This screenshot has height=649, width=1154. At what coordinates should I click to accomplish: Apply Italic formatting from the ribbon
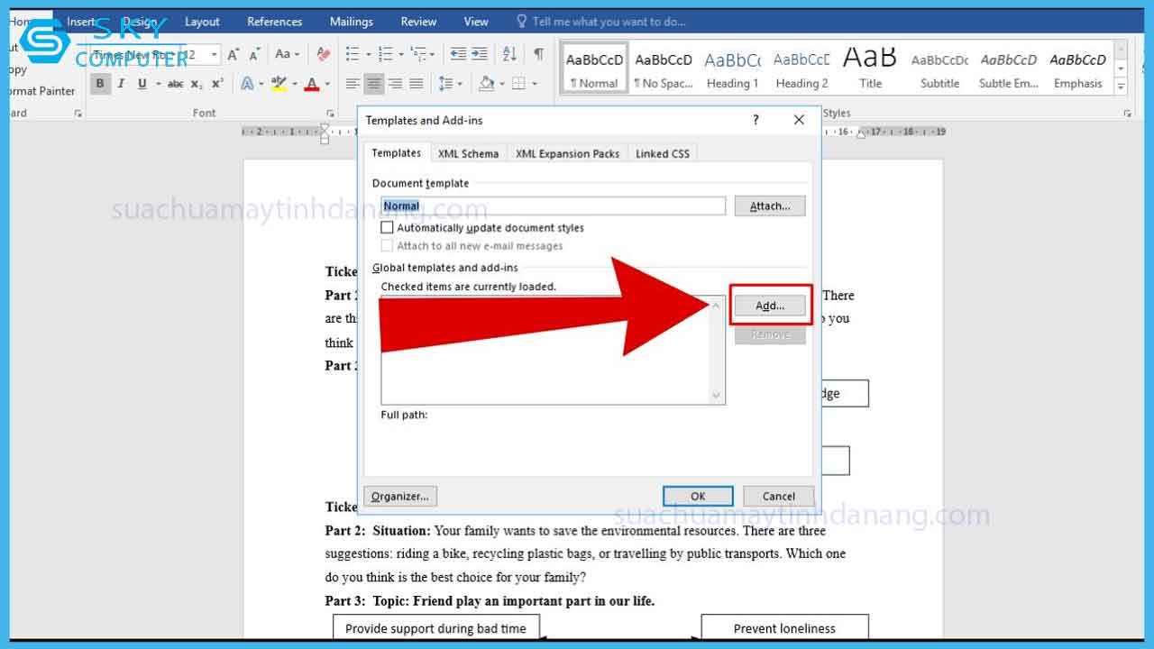pyautogui.click(x=121, y=84)
